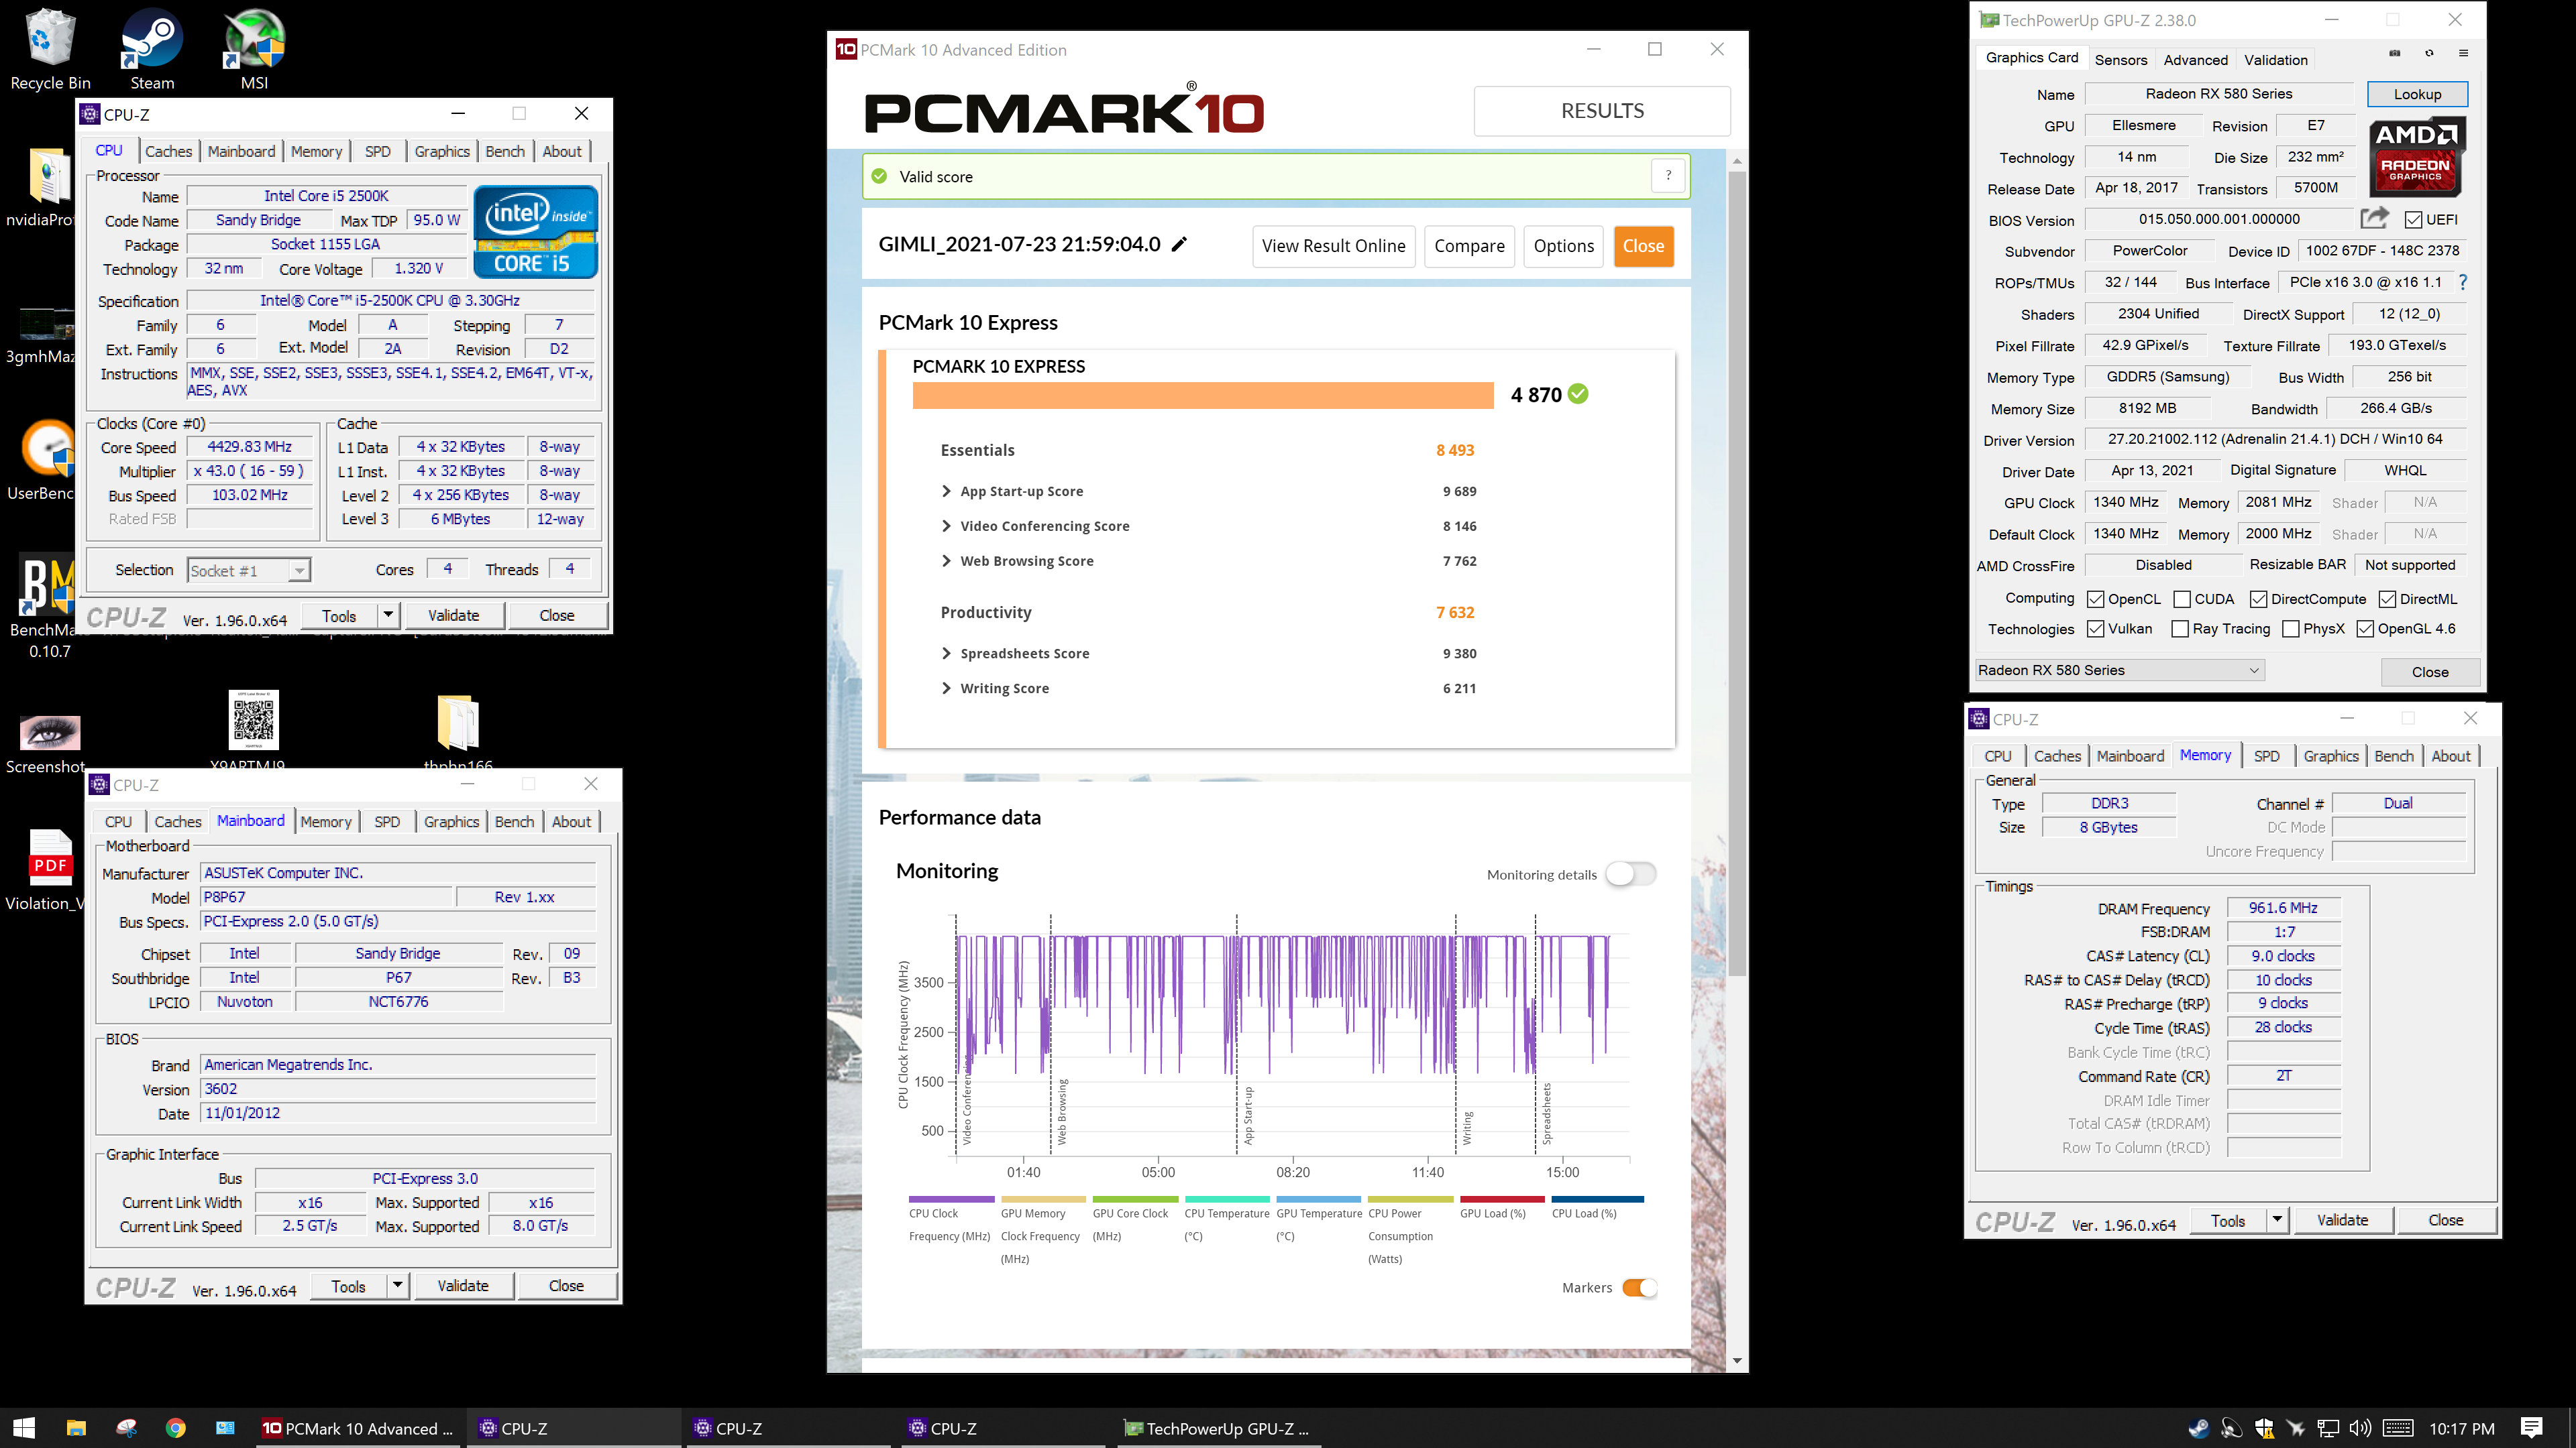Click the AMD Radeon Graphics logo
Viewport: 2576px width, 1448px height.
2416,157
